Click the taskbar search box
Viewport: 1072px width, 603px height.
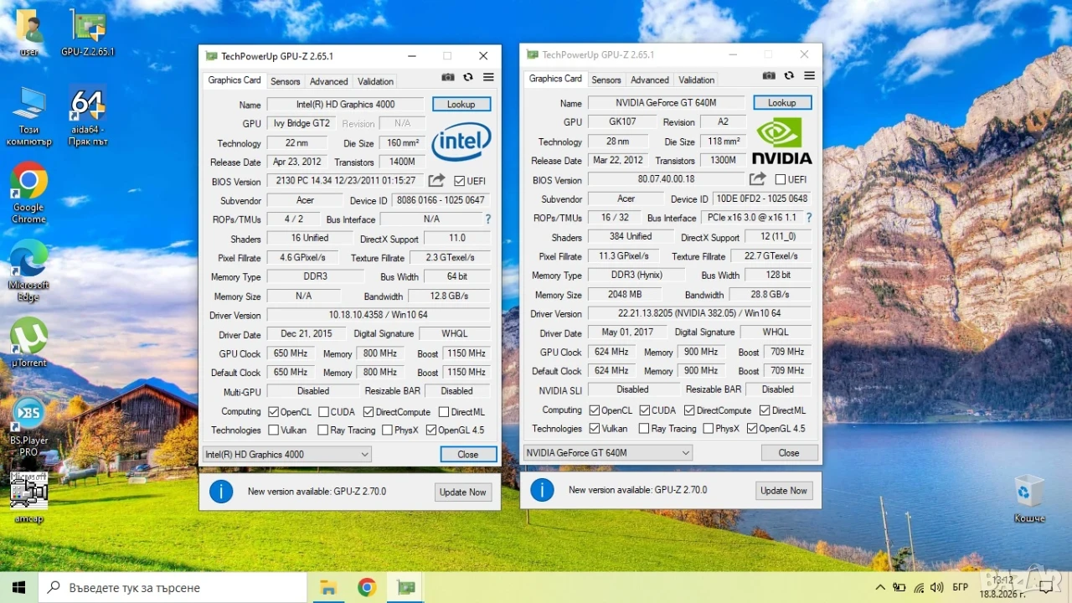point(173,587)
